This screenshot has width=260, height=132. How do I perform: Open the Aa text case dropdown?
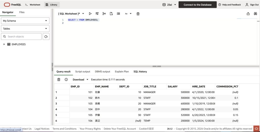click(128, 14)
